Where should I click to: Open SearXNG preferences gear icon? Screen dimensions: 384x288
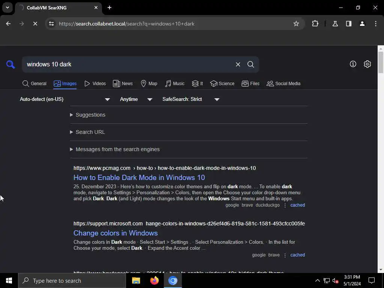(x=367, y=64)
